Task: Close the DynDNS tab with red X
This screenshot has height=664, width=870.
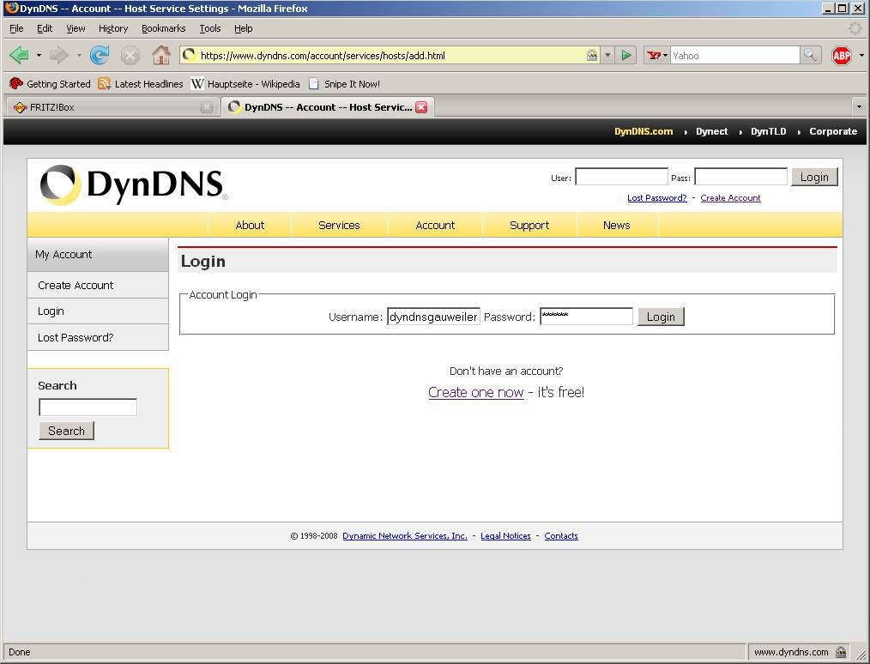Action: click(x=421, y=107)
